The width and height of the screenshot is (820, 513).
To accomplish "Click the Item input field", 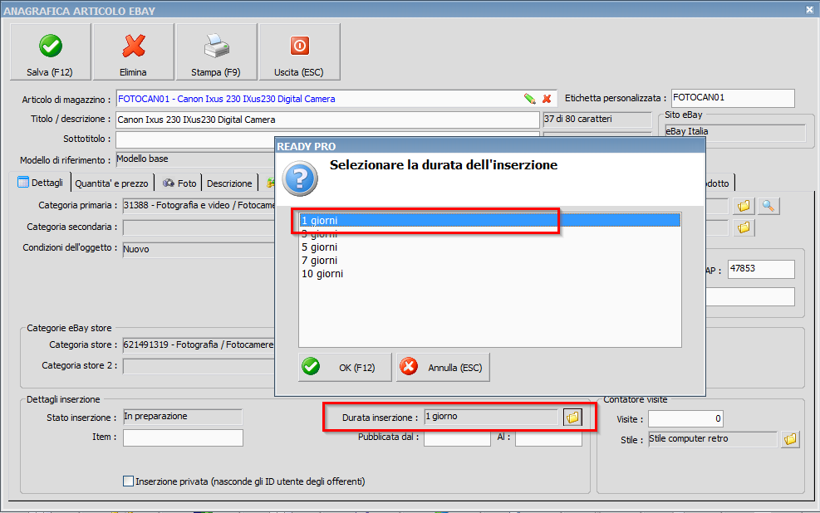I will click(x=183, y=437).
